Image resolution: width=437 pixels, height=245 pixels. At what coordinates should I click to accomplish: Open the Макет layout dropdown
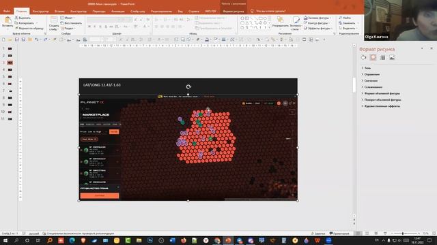coord(67,18)
